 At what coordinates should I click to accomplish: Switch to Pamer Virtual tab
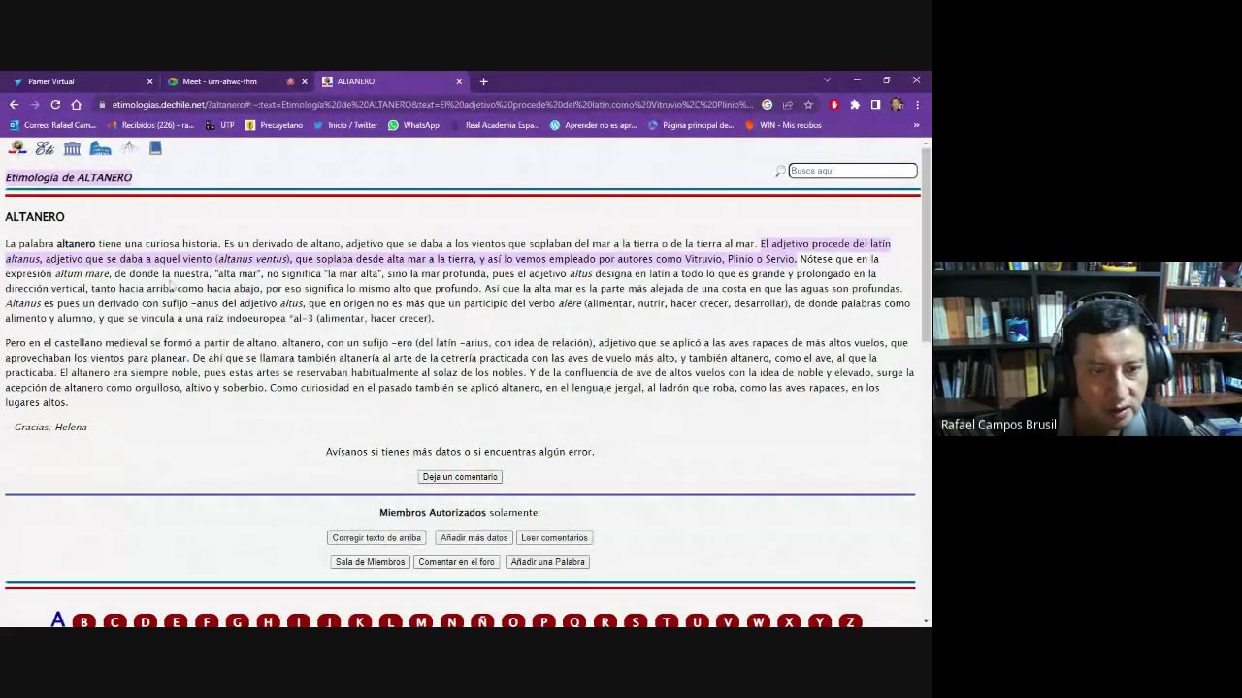pyautogui.click(x=80, y=81)
